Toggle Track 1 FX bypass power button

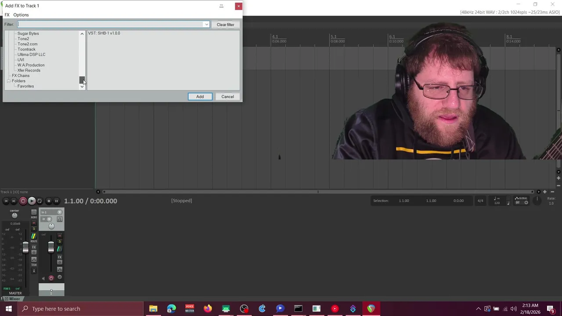point(60,262)
